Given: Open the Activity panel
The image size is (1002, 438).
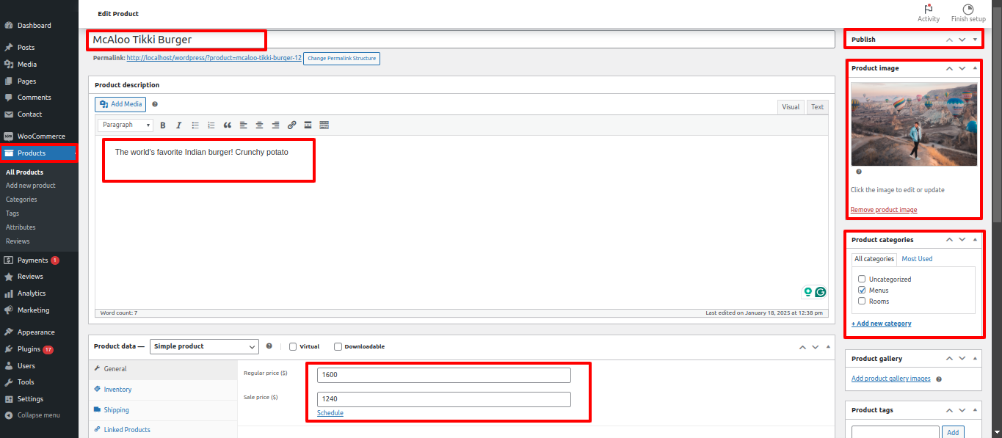Looking at the screenshot, I should (x=929, y=12).
